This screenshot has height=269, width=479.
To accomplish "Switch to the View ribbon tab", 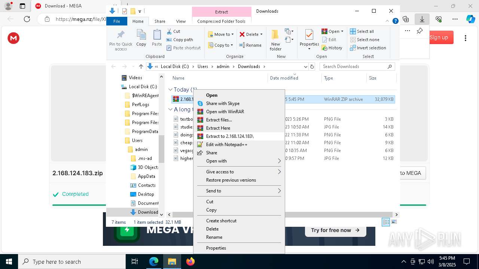I will (181, 21).
